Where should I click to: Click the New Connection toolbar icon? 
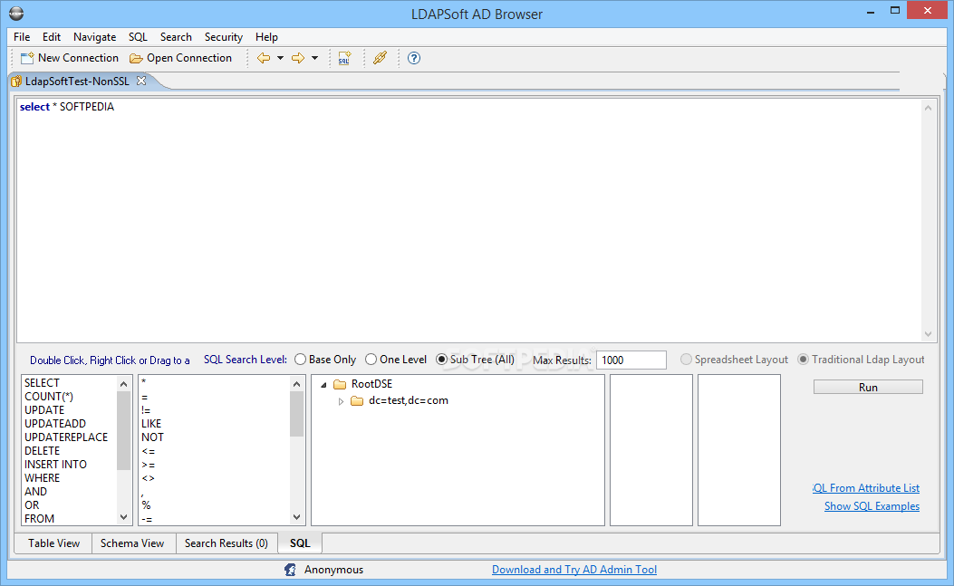[27, 58]
